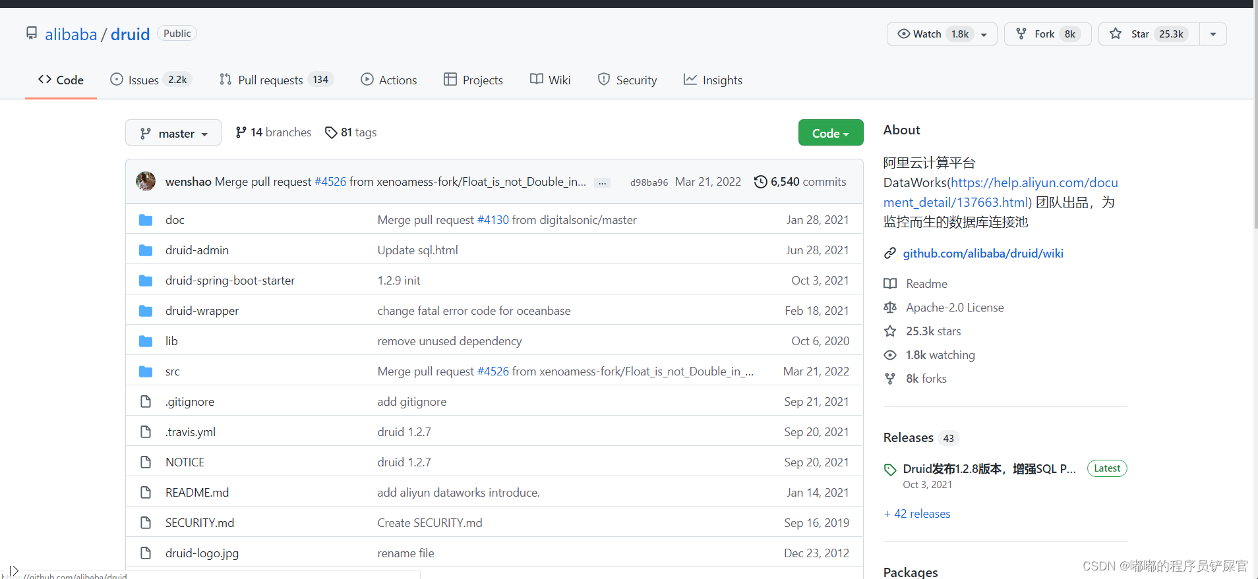Screen dimensions: 1258x579
Task: Click the Apache-2.0 License scale icon
Action: pos(890,308)
